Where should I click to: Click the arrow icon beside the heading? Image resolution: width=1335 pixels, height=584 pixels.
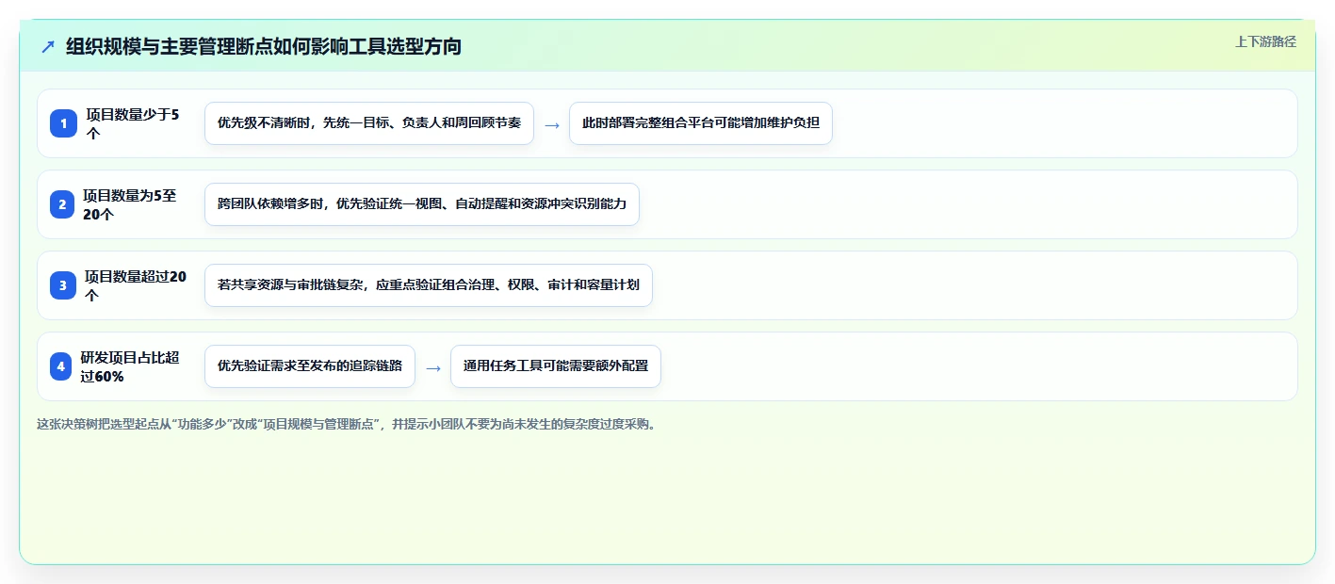[x=48, y=46]
